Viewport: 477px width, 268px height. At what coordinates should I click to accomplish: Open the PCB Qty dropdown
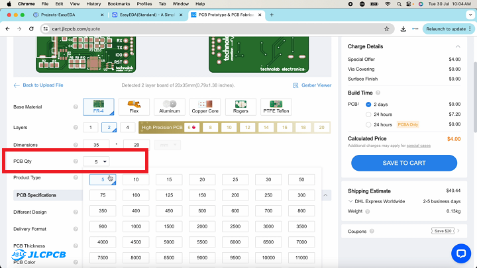[x=96, y=161]
